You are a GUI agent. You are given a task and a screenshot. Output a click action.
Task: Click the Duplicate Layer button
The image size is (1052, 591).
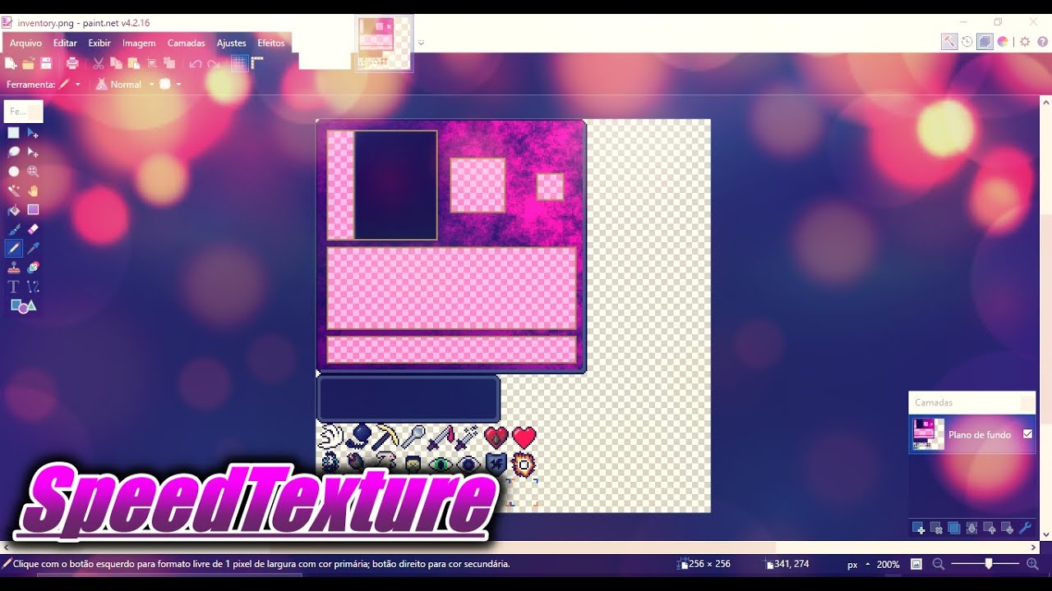[953, 528]
